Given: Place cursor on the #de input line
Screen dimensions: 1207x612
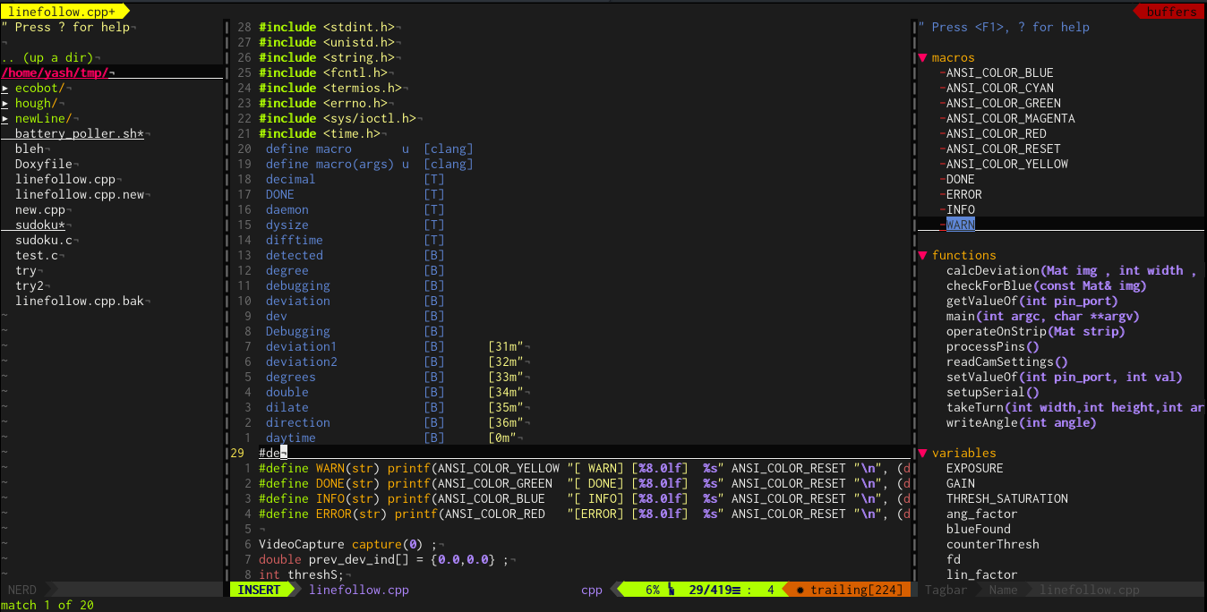Looking at the screenshot, I should 569,453.
